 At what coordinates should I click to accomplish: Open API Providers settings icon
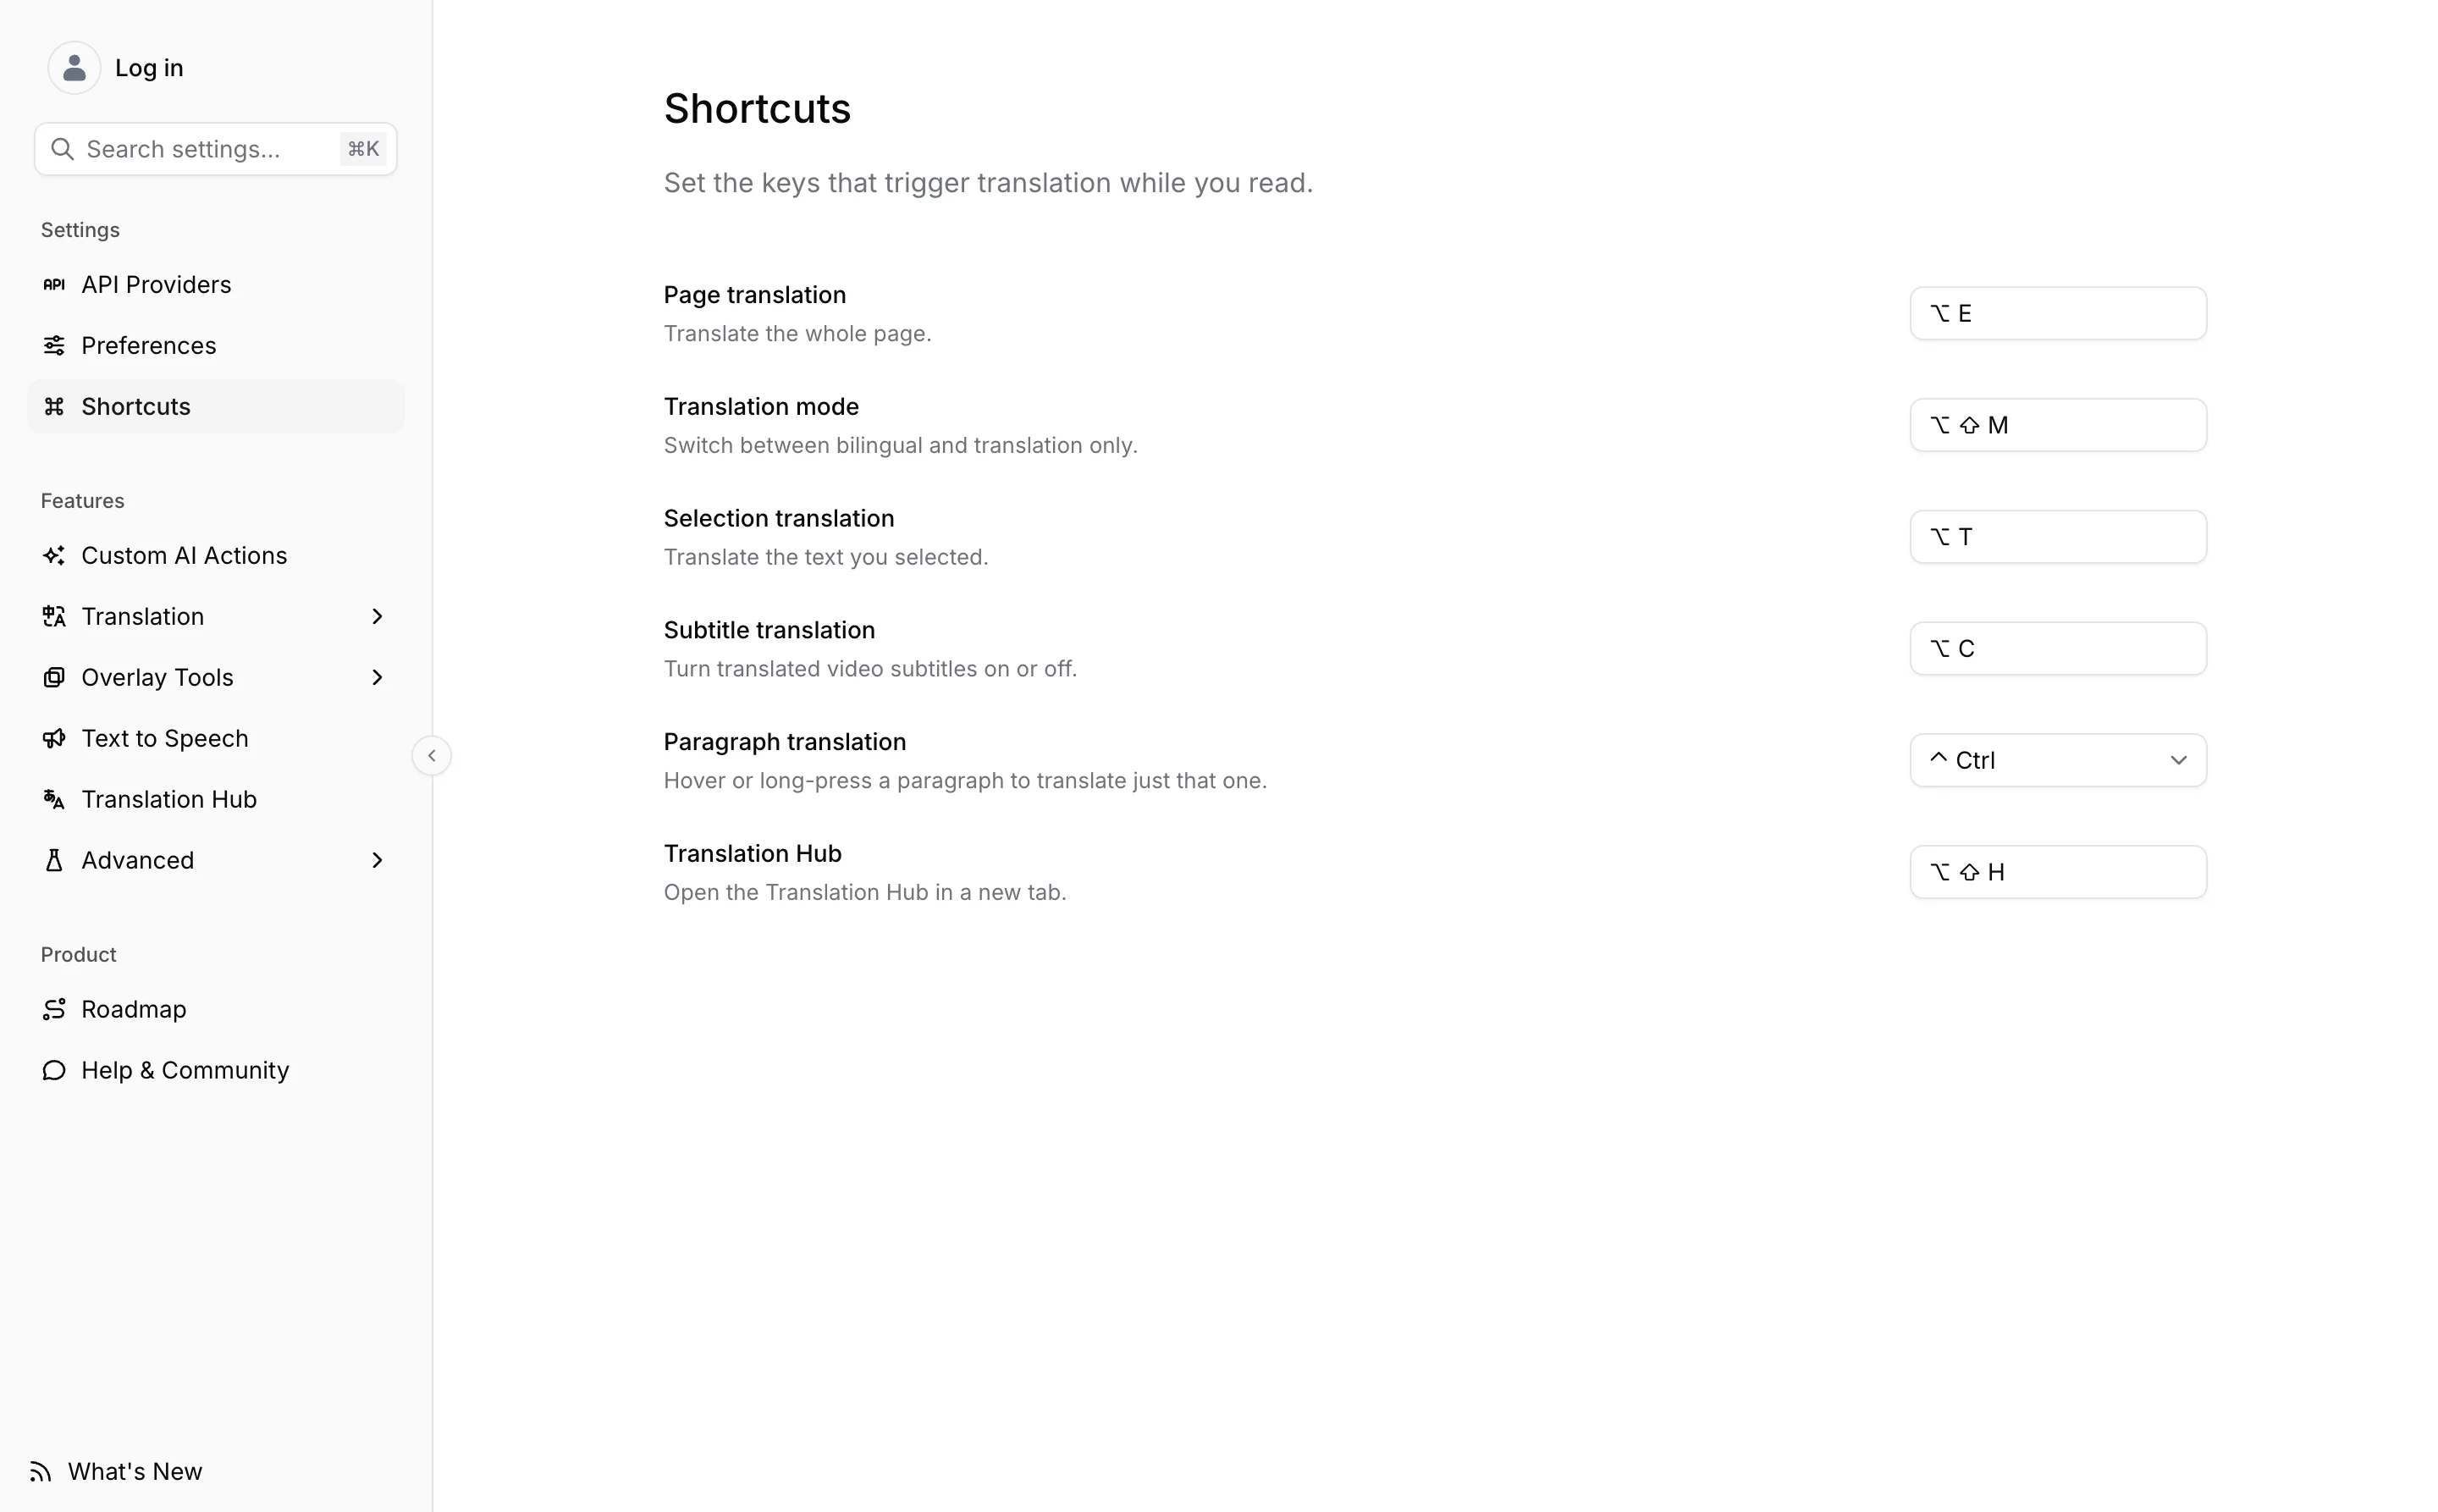(54, 285)
